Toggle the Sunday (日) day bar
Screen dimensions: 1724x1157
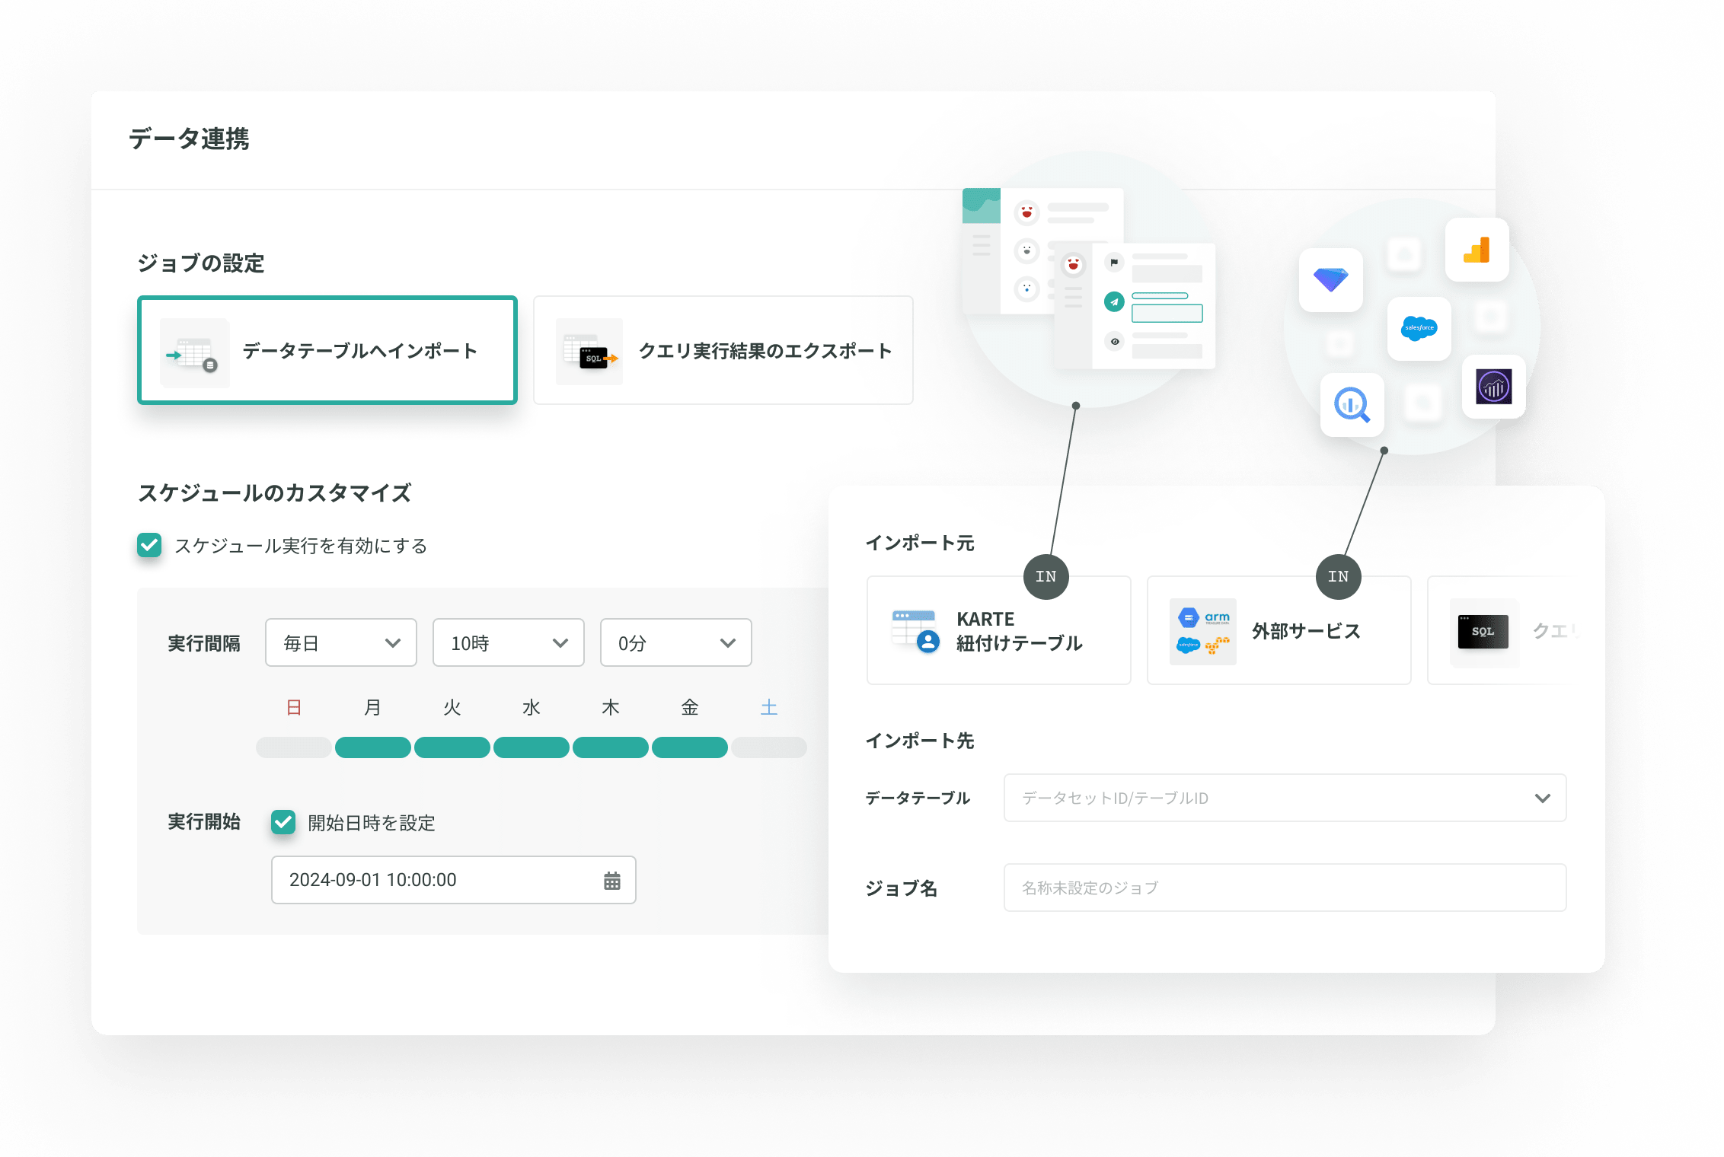(x=294, y=747)
